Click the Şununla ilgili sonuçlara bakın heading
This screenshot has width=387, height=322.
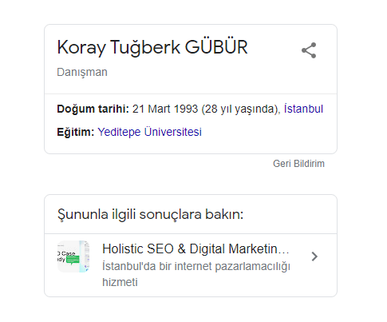150,215
